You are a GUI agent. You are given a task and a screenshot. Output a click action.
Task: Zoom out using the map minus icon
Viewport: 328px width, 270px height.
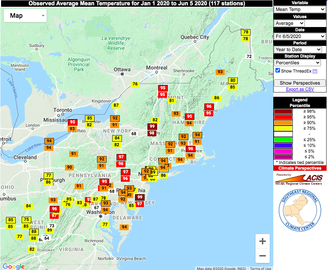click(262, 256)
